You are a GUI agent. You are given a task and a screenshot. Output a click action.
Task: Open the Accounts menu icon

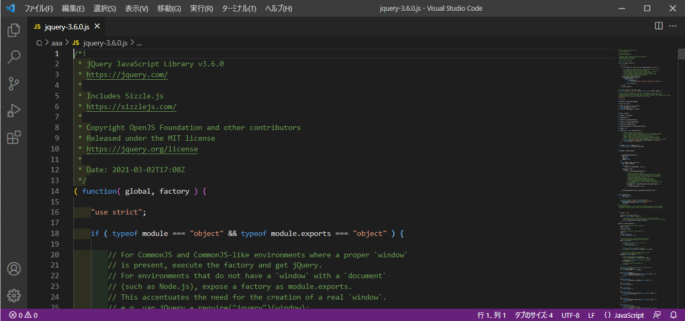[x=13, y=269]
